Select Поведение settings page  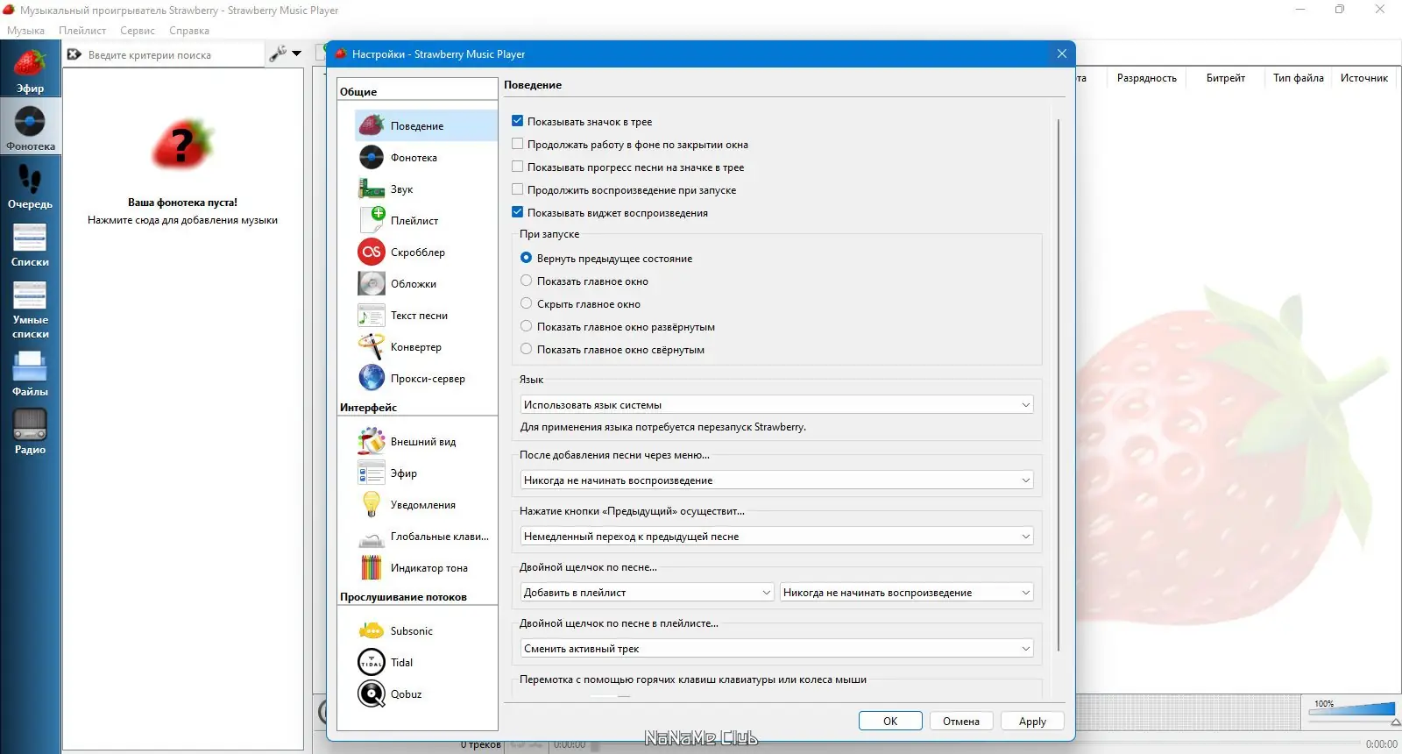(x=426, y=125)
